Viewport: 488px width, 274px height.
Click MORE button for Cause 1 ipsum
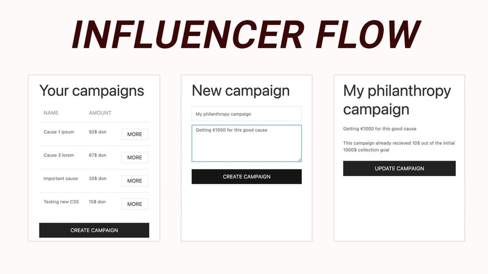[135, 135]
